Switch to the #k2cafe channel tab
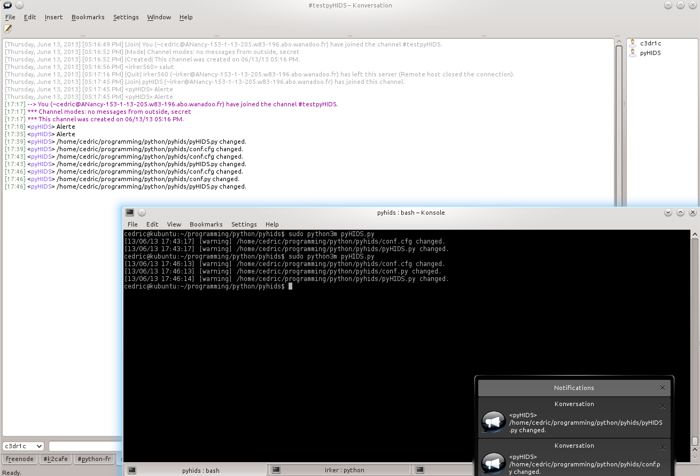 click(x=56, y=459)
